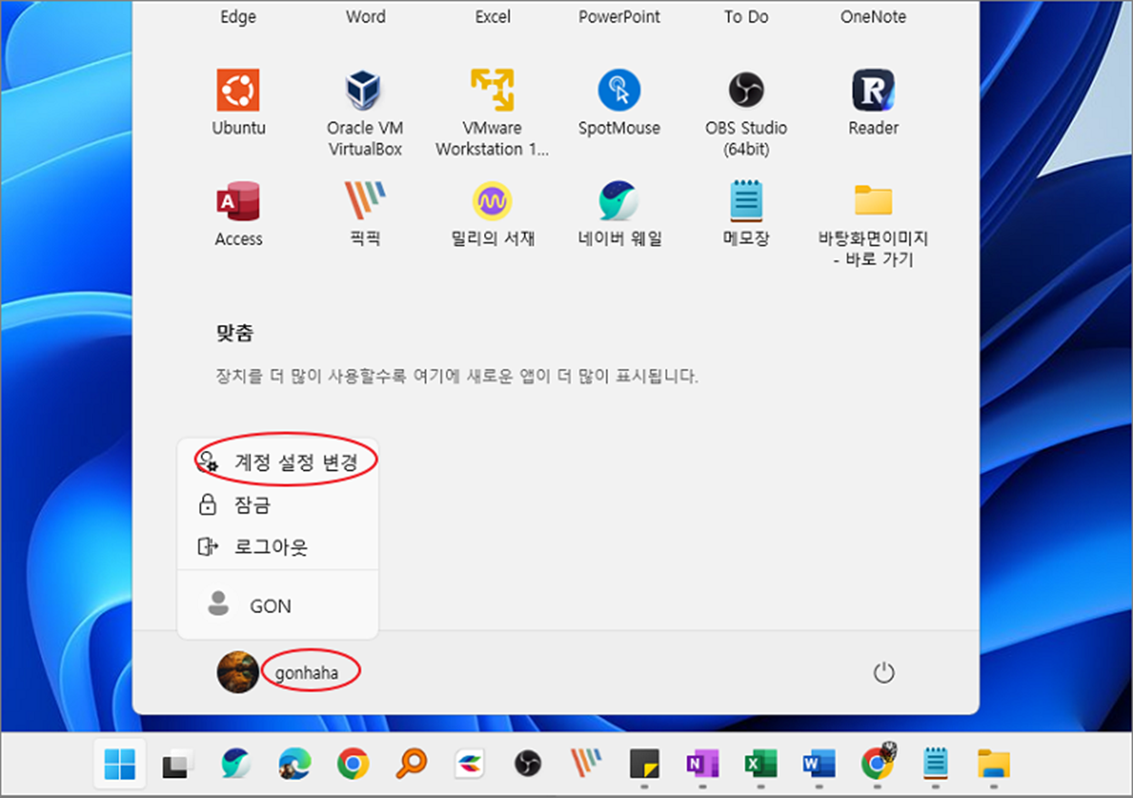This screenshot has height=798, width=1133.
Task: Switch to the GON user account
Action: tap(277, 606)
